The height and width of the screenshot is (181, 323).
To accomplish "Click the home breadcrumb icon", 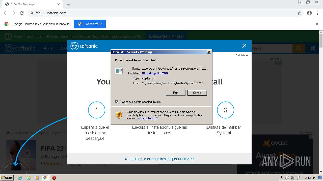I will tap(8, 133).
